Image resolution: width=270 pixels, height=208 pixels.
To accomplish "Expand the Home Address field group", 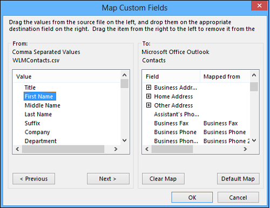I will point(148,96).
